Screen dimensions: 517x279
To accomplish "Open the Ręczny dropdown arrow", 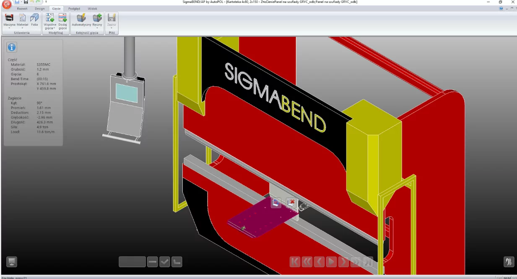I will point(97,28).
